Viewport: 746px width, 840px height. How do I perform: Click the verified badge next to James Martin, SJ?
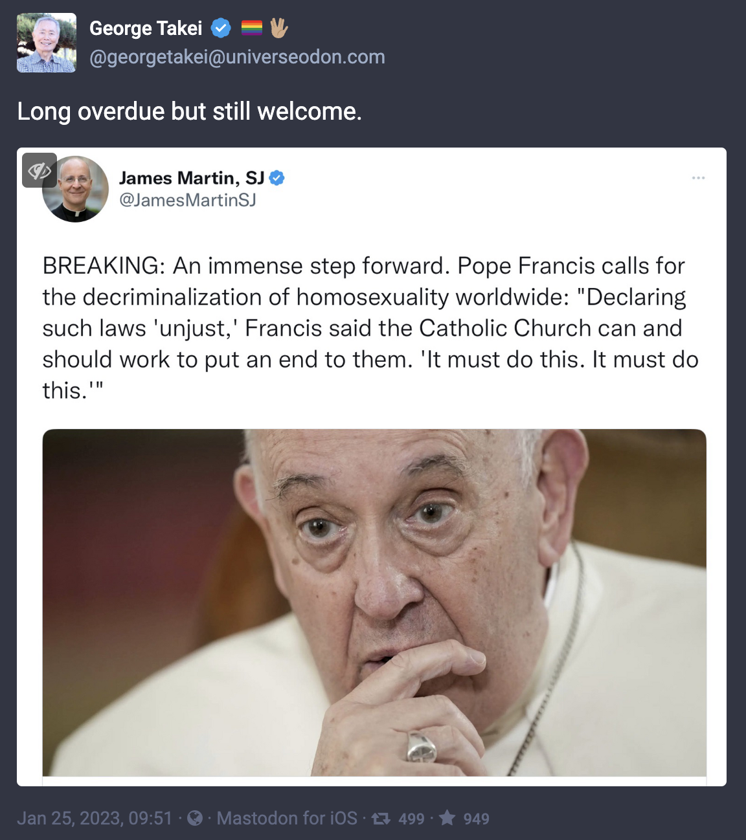(277, 177)
